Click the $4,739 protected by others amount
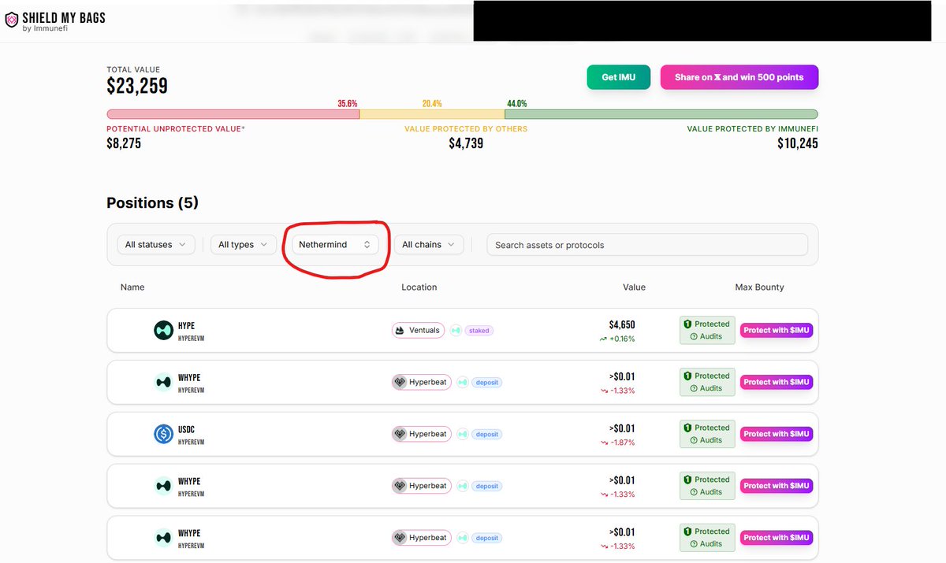Viewport: 946px width, 563px height. tap(466, 143)
